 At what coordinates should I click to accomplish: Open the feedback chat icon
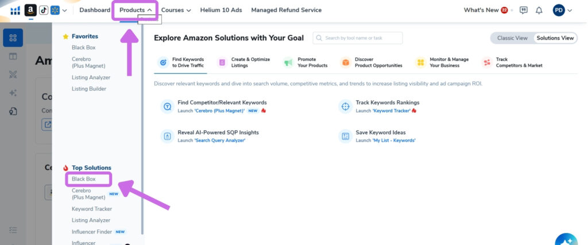point(524,10)
